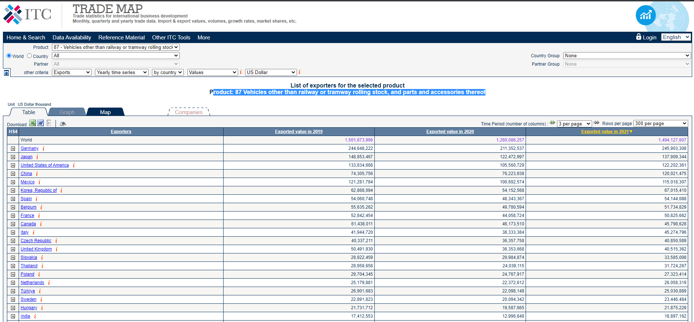Download the table as an Excel file

tap(33, 123)
